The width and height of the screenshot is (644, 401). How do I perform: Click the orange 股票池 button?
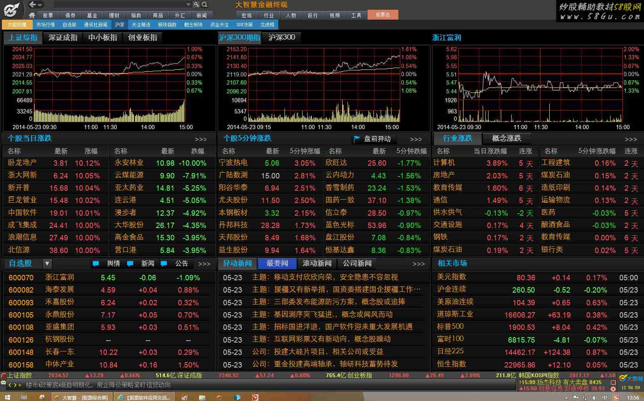pyautogui.click(x=383, y=15)
